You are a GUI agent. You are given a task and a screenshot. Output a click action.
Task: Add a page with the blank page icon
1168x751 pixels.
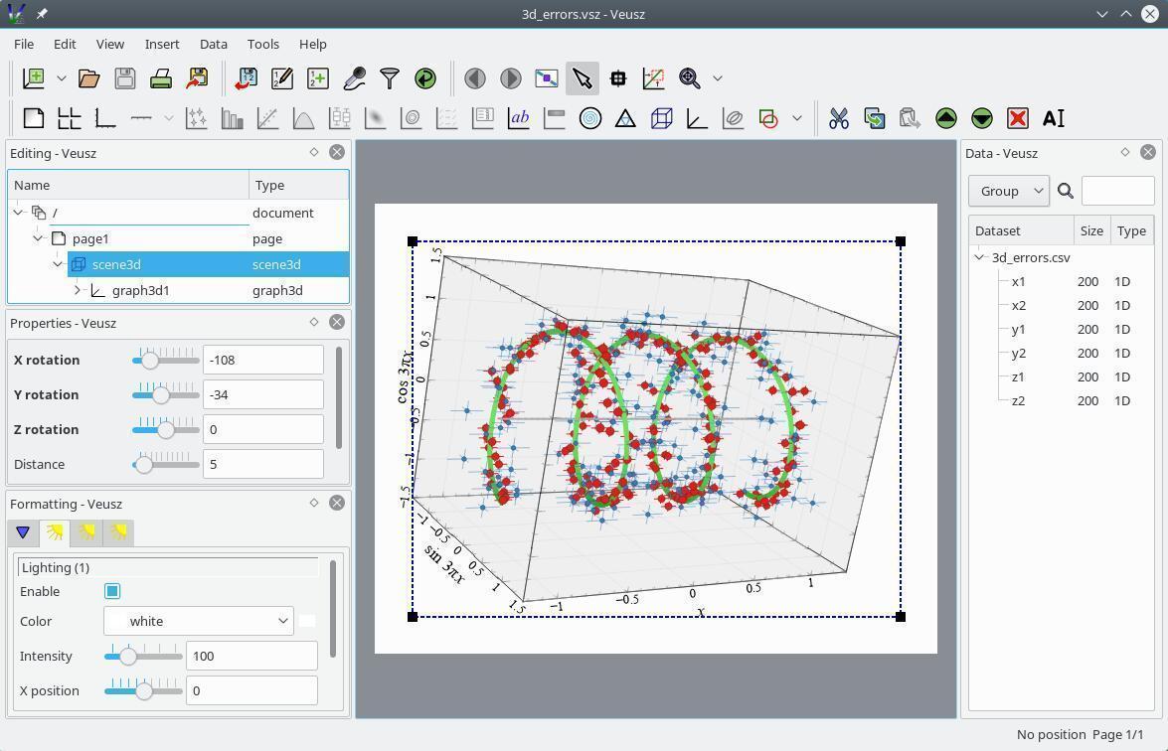(34, 118)
